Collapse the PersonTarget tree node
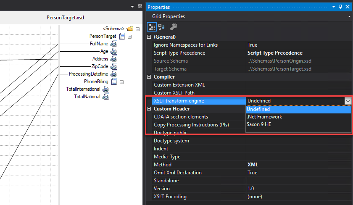This screenshot has width=353, height=205. tap(130, 36)
